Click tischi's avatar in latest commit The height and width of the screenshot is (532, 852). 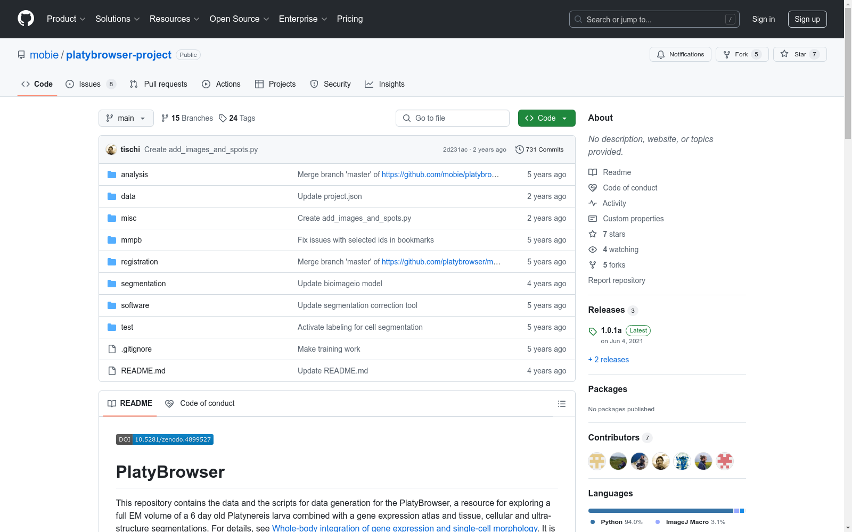click(x=111, y=149)
